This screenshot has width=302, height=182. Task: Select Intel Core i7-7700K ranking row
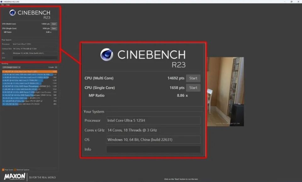(x=30, y=80)
